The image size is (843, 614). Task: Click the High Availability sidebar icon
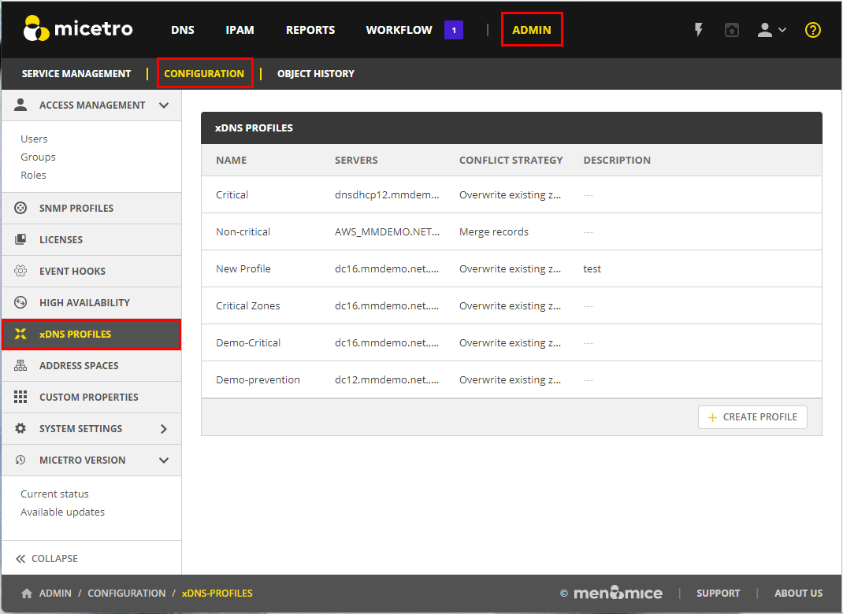click(x=21, y=302)
